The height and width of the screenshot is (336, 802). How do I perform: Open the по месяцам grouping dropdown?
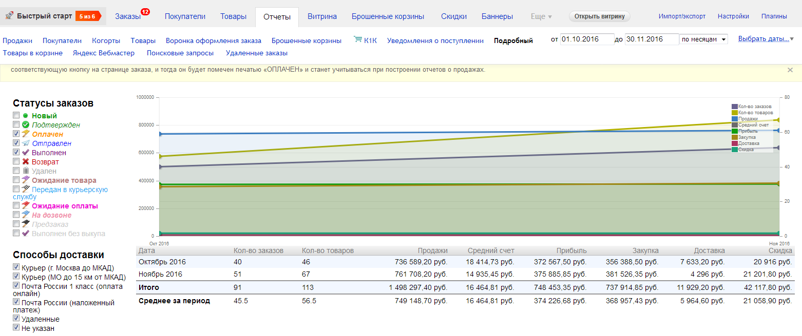click(703, 39)
